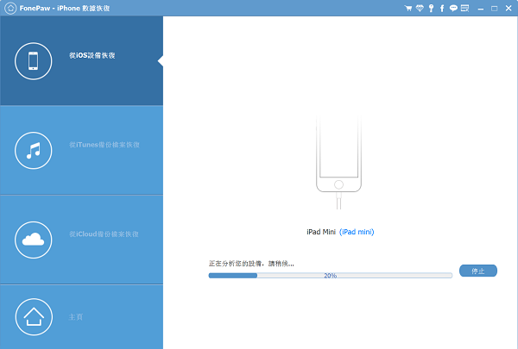
Task: Click the analysis progress bar at 20%
Action: tap(330, 276)
